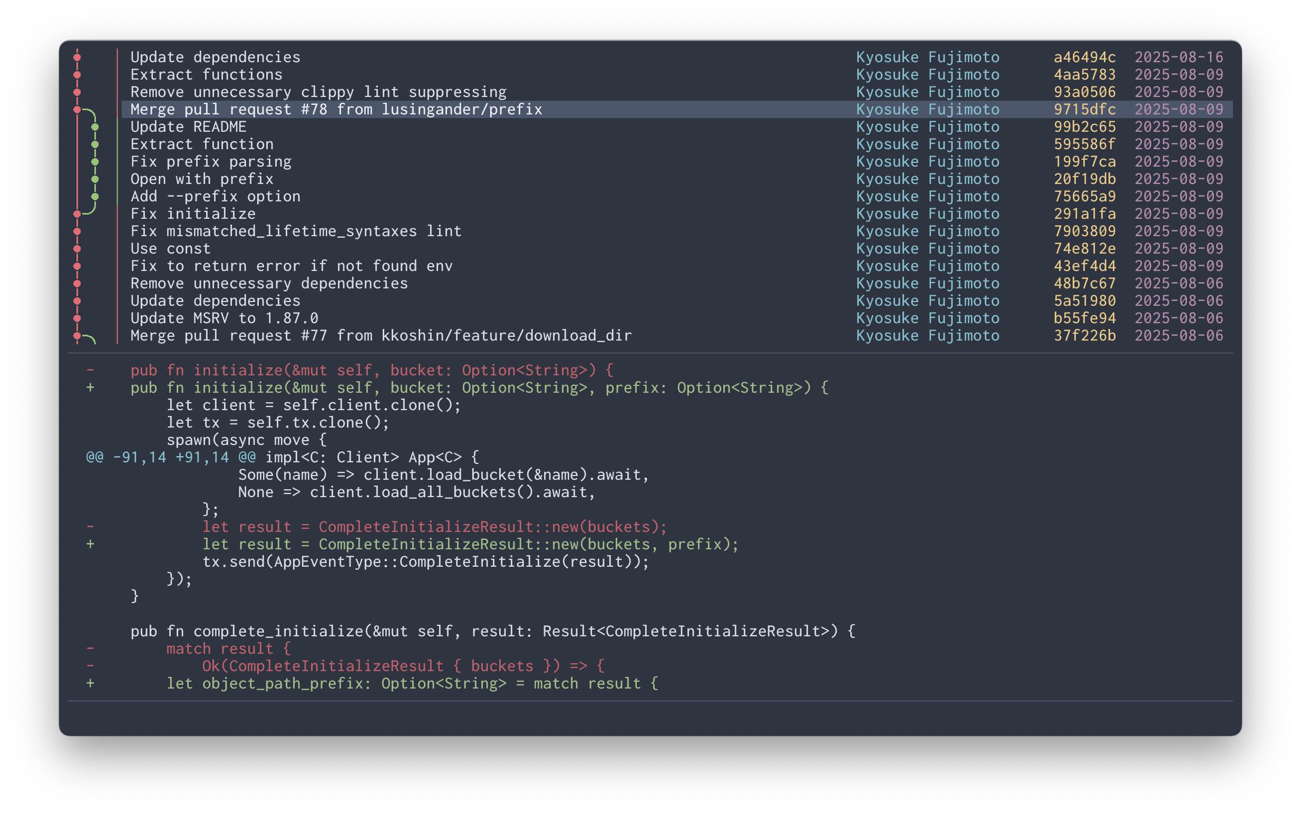The width and height of the screenshot is (1301, 814).
Task: Click the added line let object_path_prefix
Action: (x=412, y=684)
